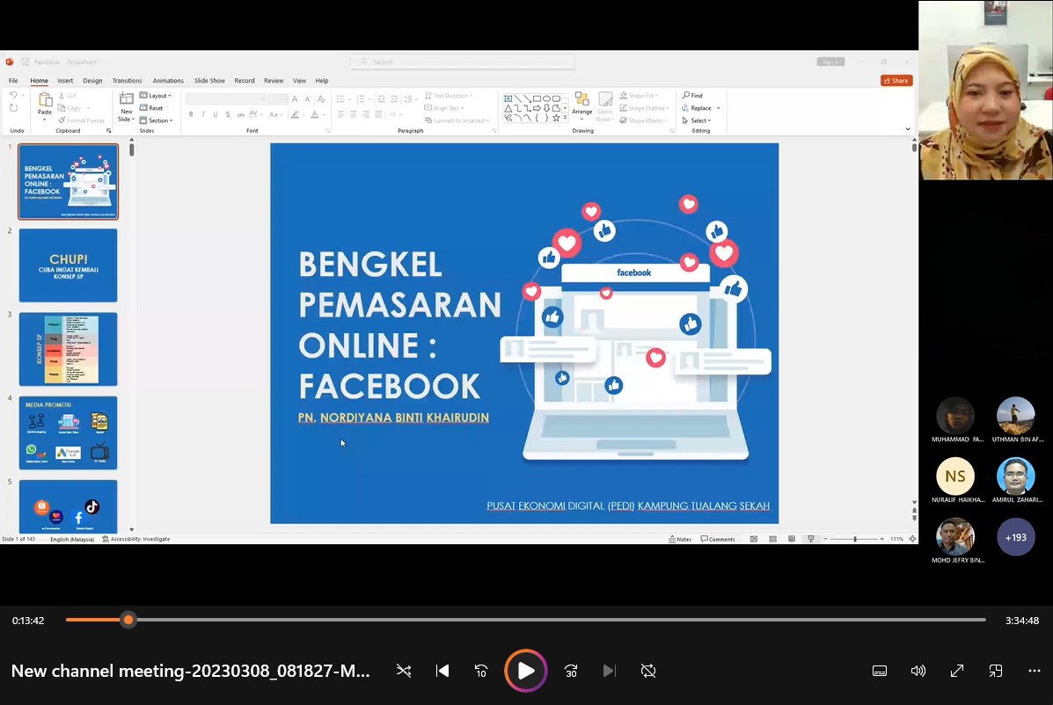The height and width of the screenshot is (705, 1053).
Task: Click the playback seek bar position knob
Action: point(128,620)
